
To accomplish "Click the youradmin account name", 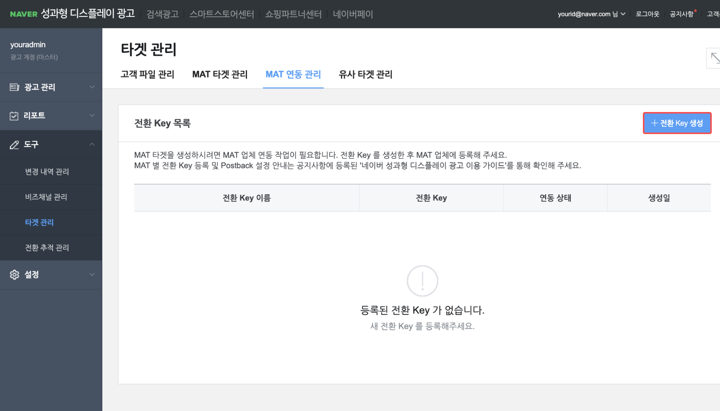I will pos(28,45).
